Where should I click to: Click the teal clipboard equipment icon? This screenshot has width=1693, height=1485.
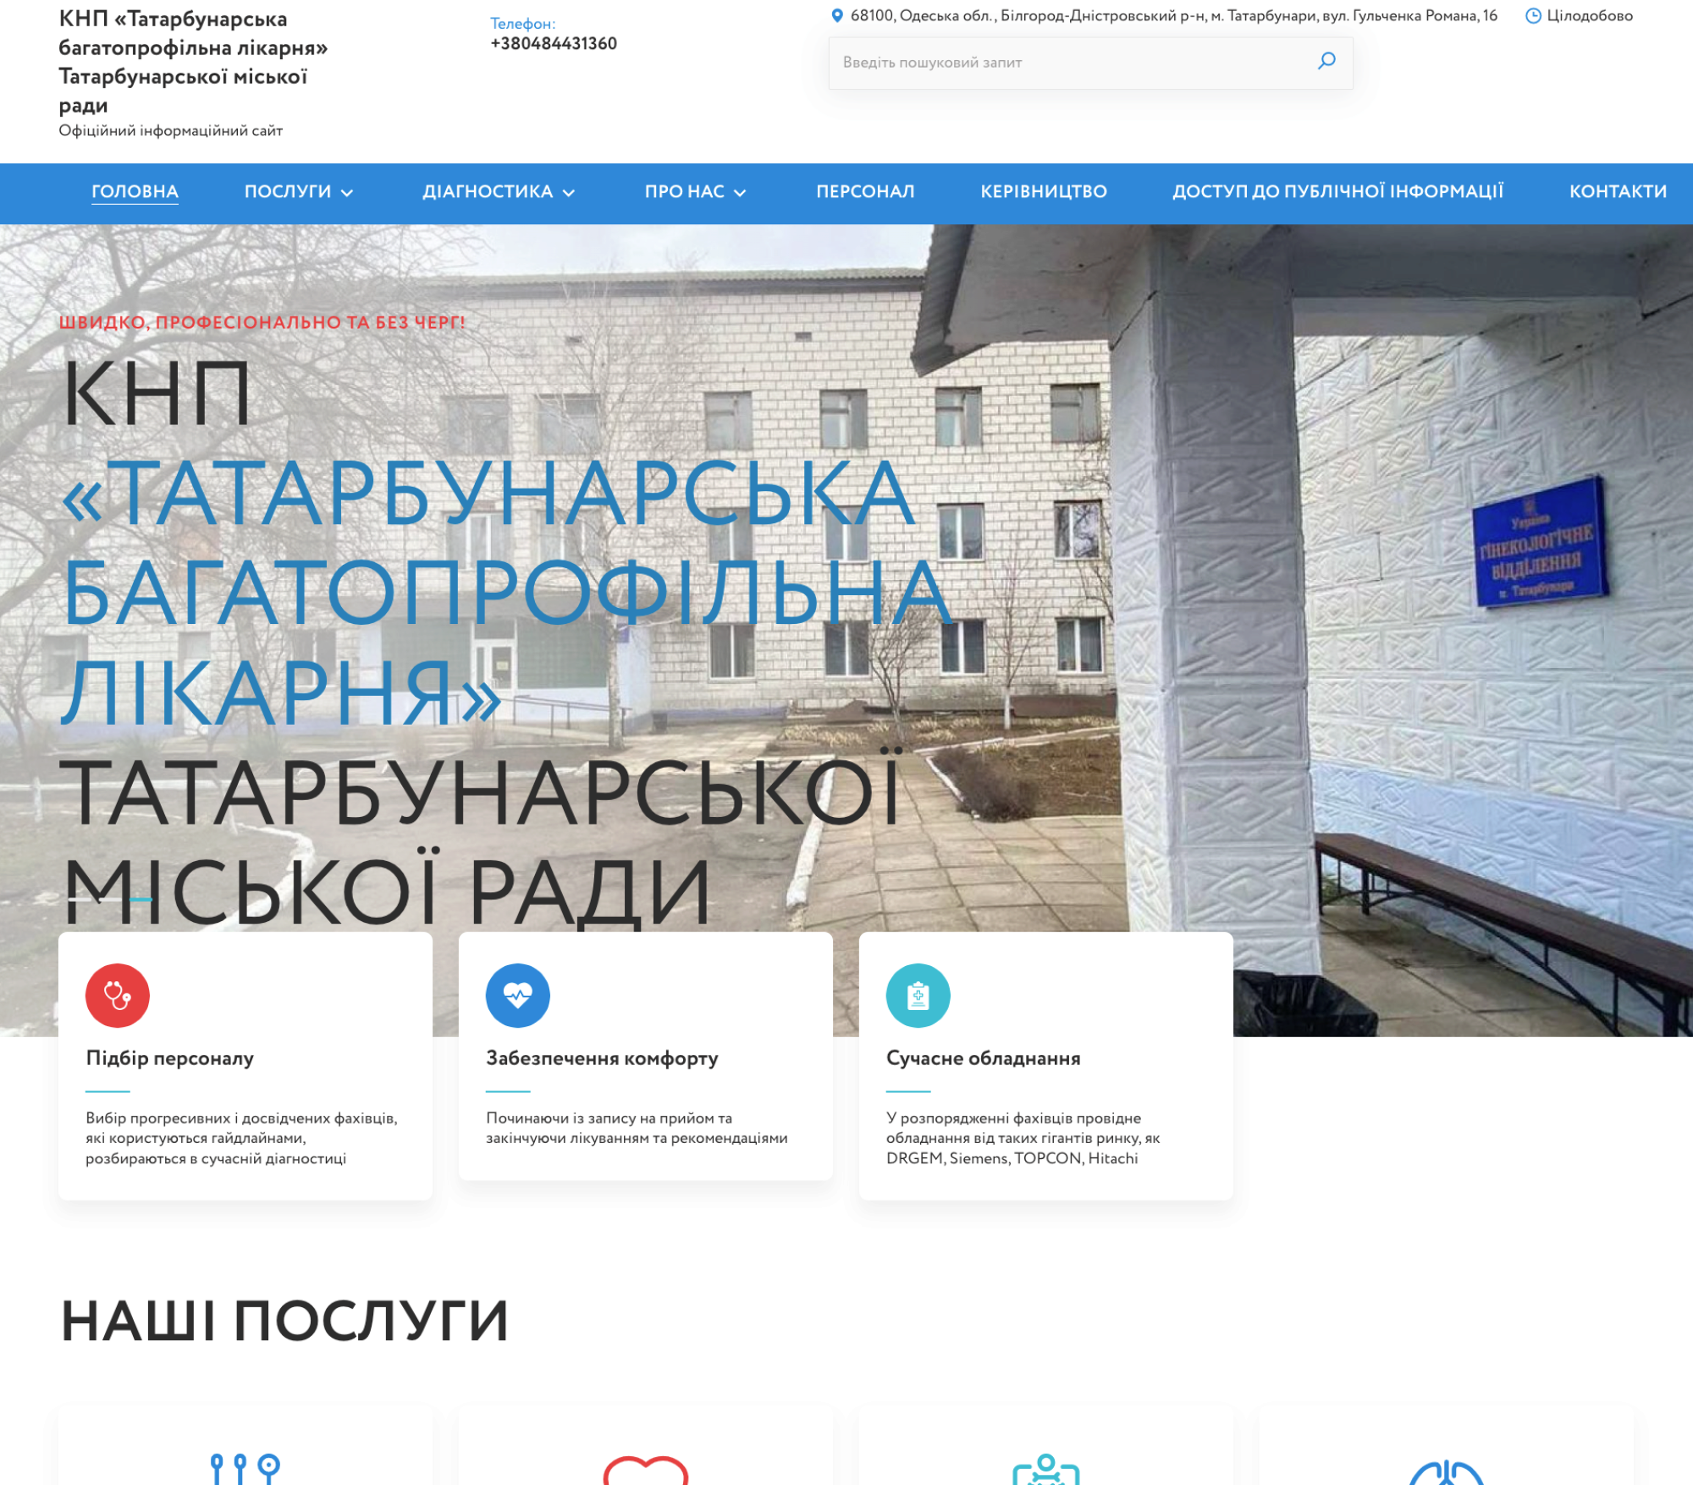click(918, 995)
